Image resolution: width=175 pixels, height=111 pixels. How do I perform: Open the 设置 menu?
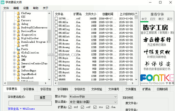(26, 8)
